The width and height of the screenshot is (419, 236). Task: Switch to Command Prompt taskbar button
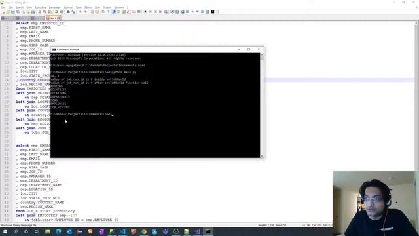click(x=208, y=231)
